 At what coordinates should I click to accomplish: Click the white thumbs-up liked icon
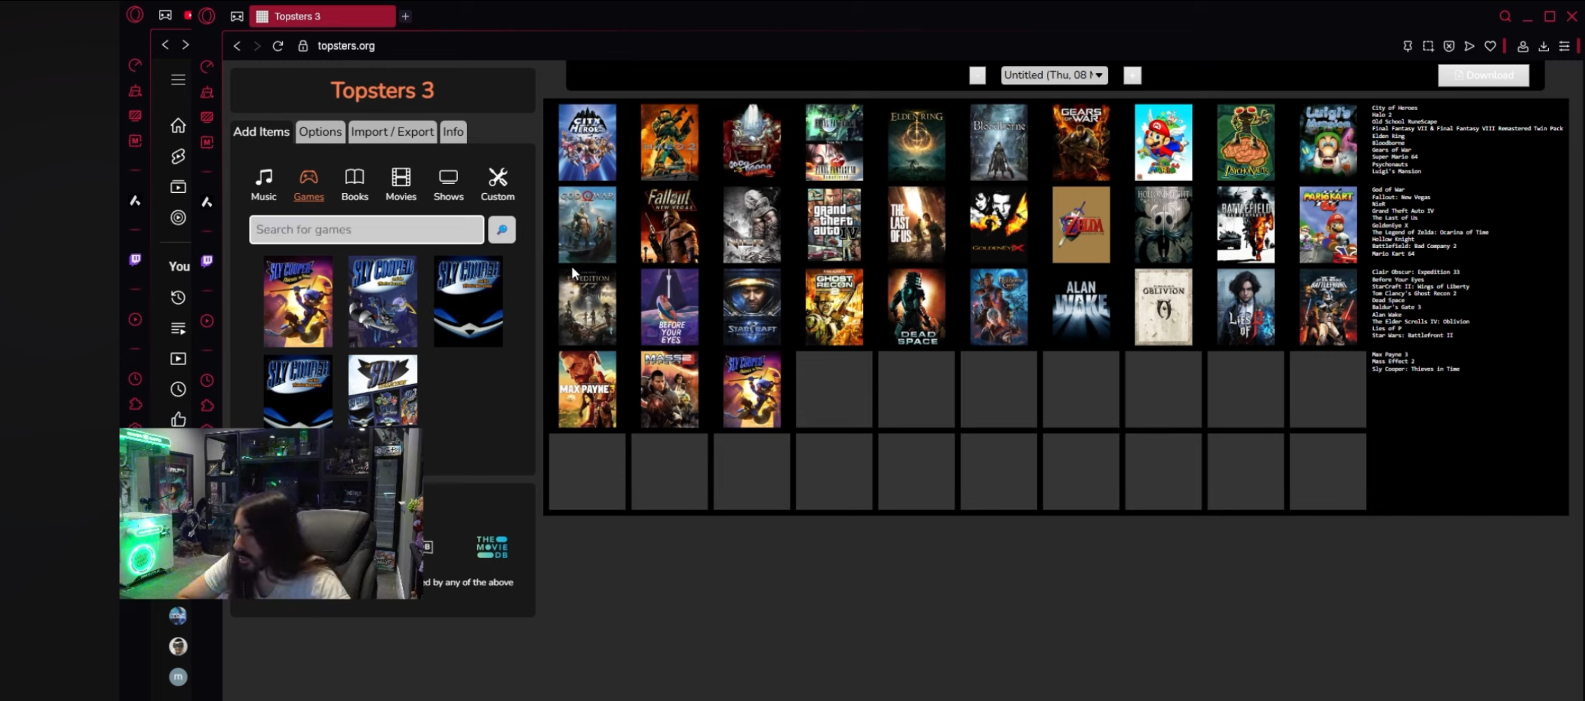point(178,419)
